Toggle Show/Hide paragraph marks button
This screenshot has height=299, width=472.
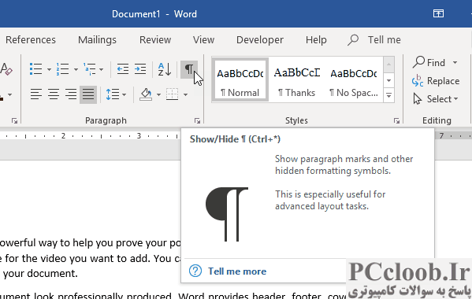pyautogui.click(x=189, y=69)
